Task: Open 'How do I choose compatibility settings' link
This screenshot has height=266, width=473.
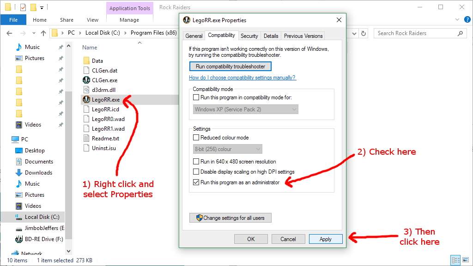Action: pyautogui.click(x=242, y=78)
